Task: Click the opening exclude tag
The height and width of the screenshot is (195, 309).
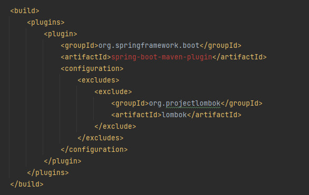Action: [113, 92]
